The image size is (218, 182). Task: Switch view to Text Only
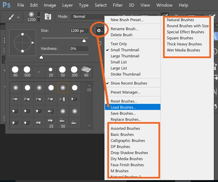click(x=133, y=44)
